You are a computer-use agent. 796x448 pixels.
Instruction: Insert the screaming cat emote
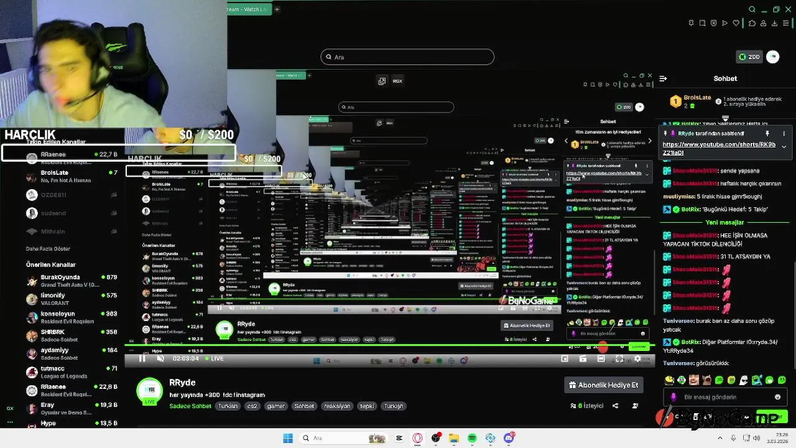[x=707, y=380]
